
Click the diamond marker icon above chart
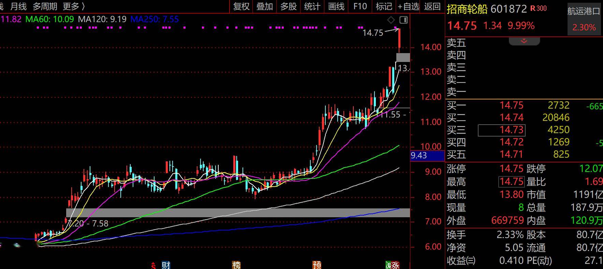pyautogui.click(x=391, y=20)
